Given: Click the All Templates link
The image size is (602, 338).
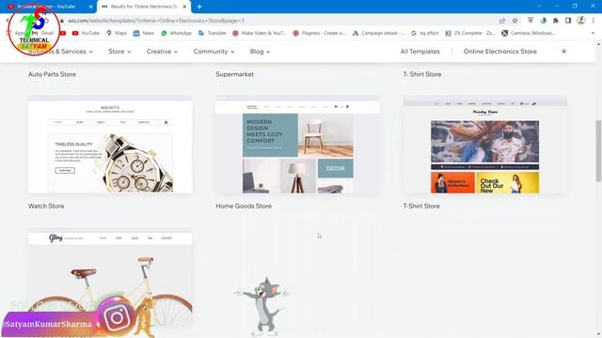Looking at the screenshot, I should pos(420,52).
